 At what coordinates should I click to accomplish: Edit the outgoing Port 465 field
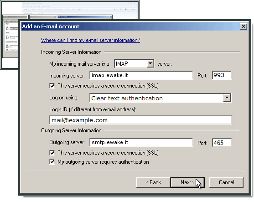222,143
